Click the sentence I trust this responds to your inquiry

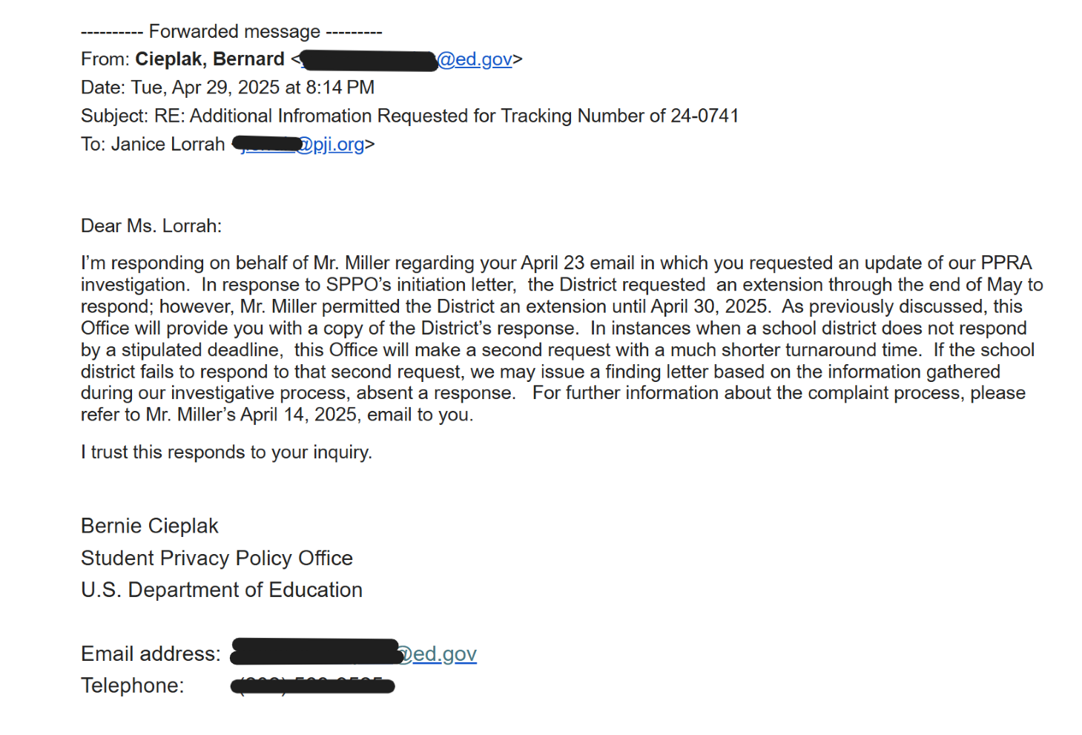coord(227,452)
